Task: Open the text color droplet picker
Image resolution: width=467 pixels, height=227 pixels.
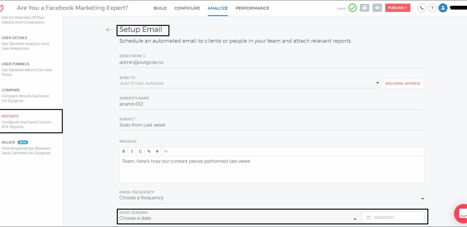Action: click(x=157, y=151)
